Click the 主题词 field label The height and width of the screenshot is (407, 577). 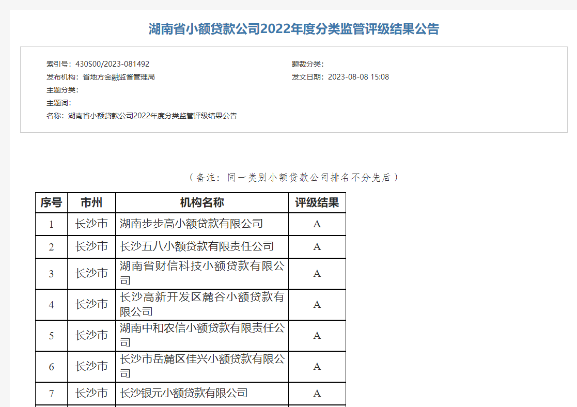(58, 103)
